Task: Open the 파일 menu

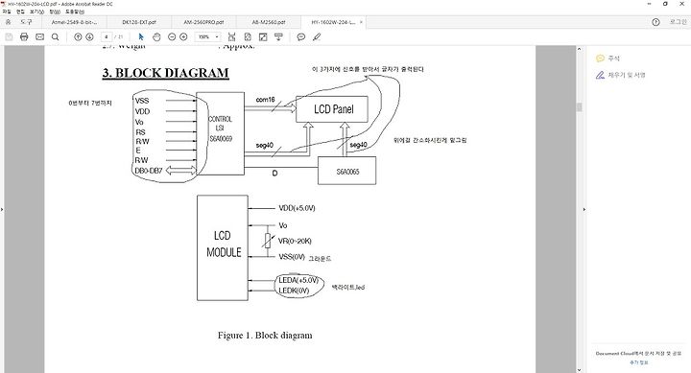Action: pos(7,12)
